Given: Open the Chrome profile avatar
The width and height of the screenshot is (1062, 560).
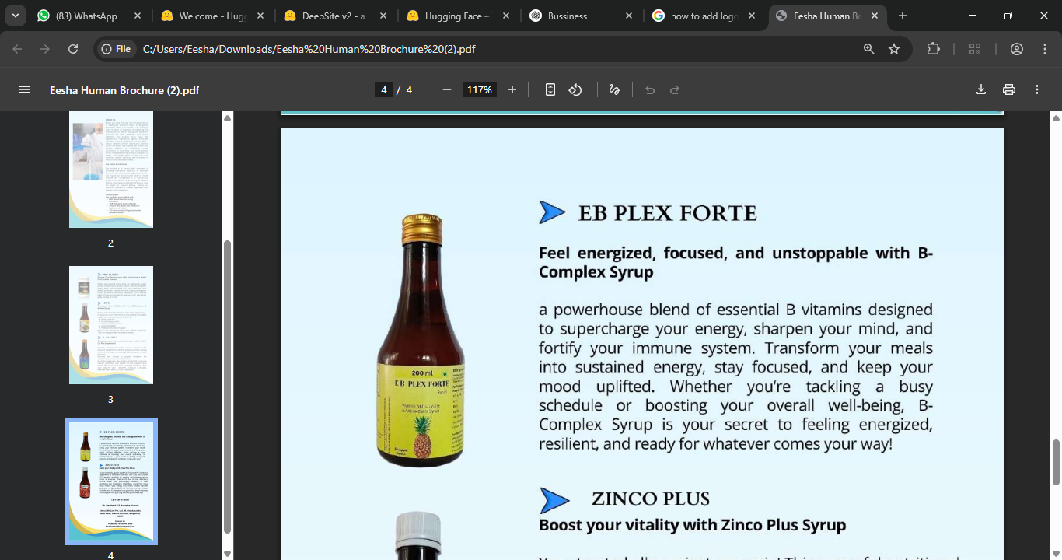Looking at the screenshot, I should point(1017,49).
